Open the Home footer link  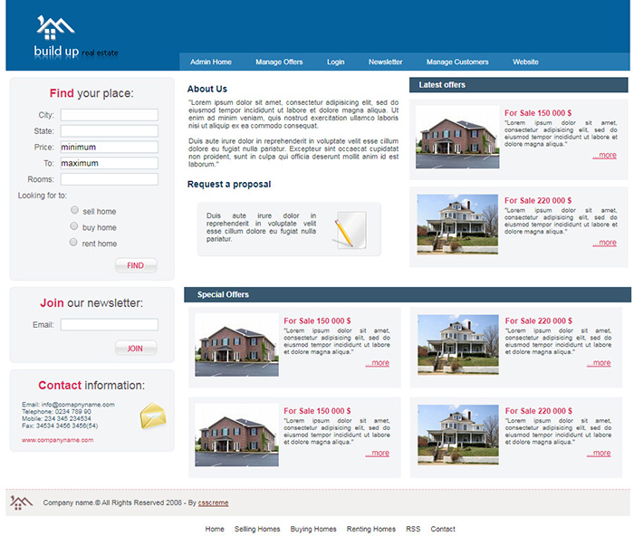coord(215,529)
